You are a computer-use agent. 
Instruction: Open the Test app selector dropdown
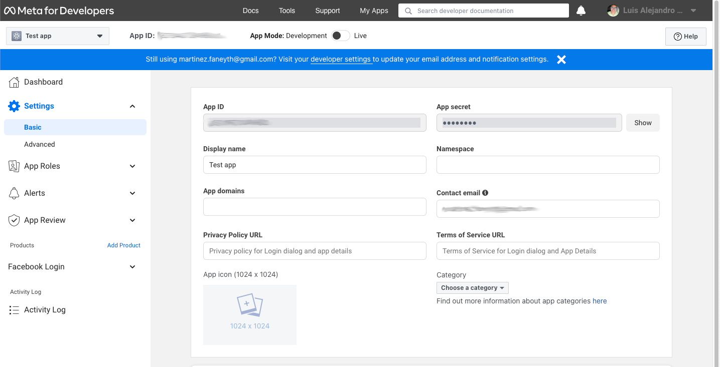[x=58, y=36]
